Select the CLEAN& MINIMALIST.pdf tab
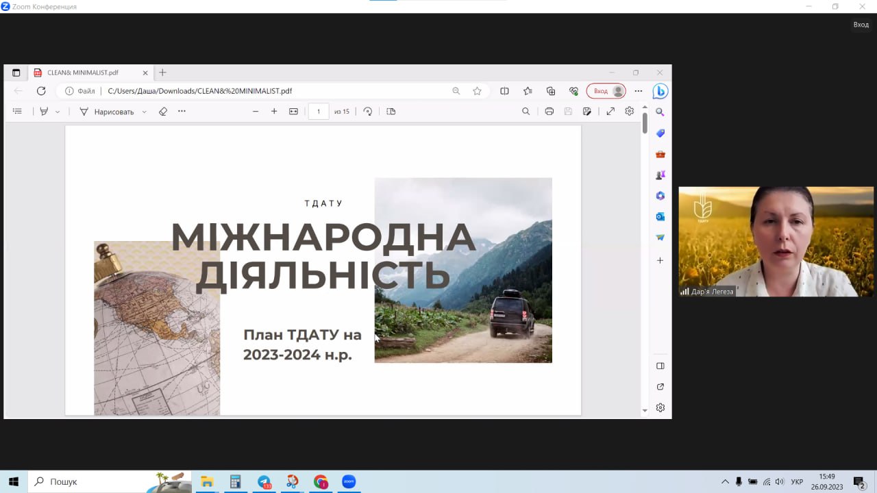The height and width of the screenshot is (493, 877). coord(82,73)
